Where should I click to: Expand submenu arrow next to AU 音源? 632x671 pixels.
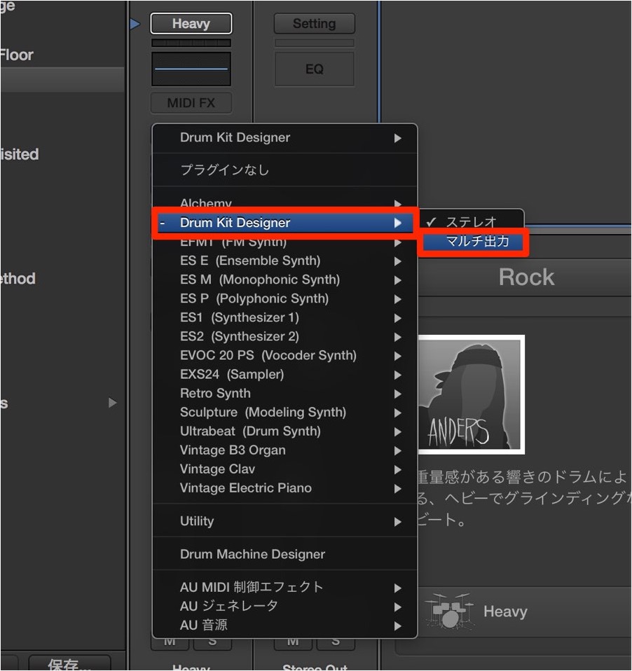coord(398,626)
